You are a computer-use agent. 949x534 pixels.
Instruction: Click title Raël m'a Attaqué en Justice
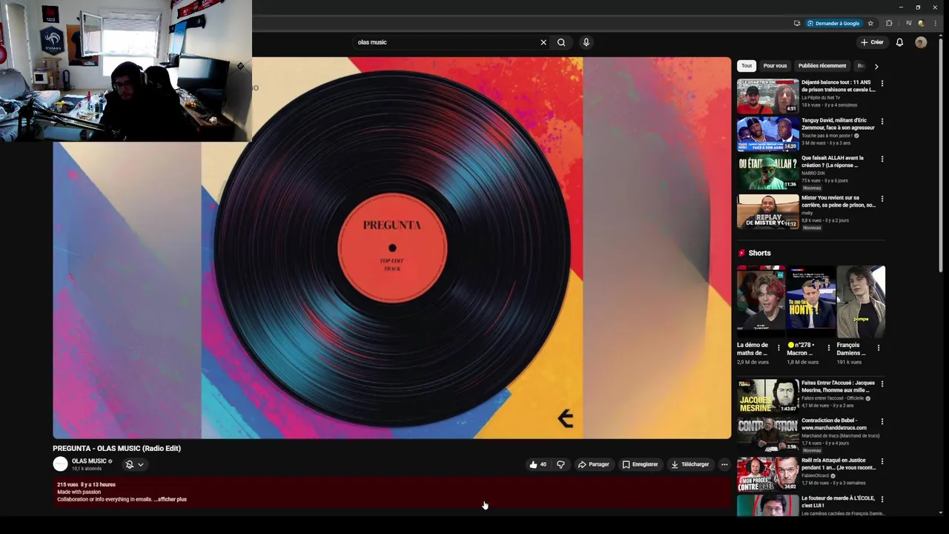click(x=838, y=464)
